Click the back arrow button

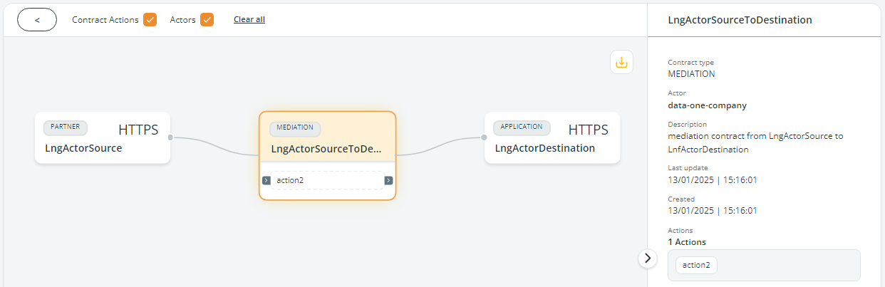[37, 20]
